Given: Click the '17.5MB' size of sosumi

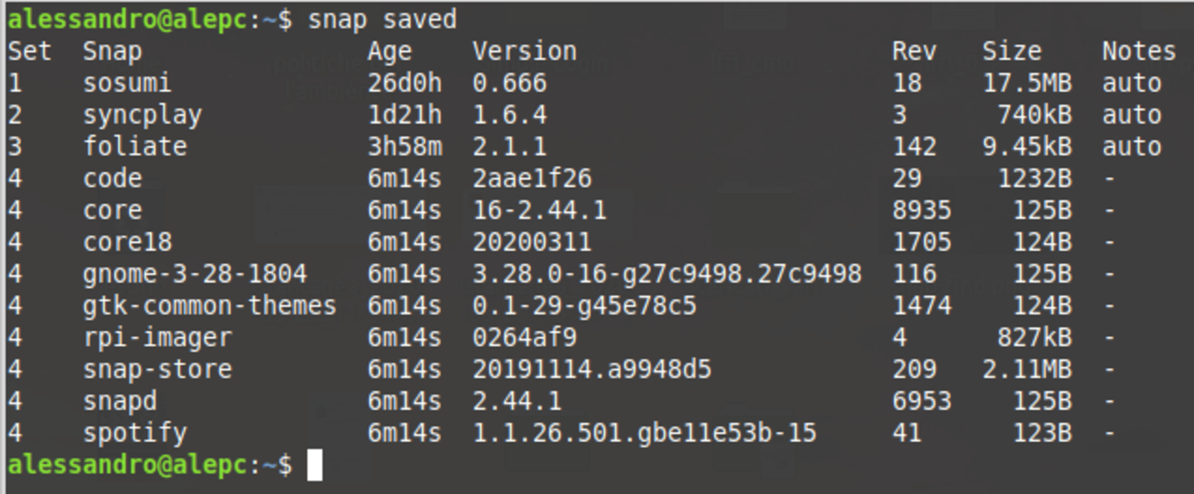Looking at the screenshot, I should tap(1027, 83).
